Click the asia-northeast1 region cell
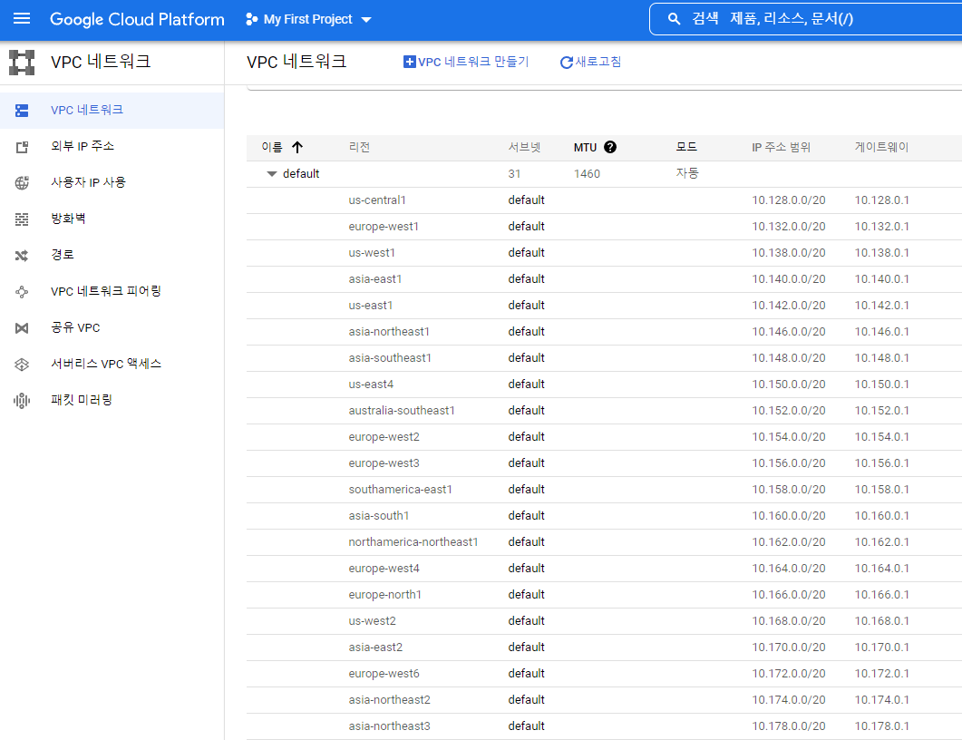 (x=389, y=332)
